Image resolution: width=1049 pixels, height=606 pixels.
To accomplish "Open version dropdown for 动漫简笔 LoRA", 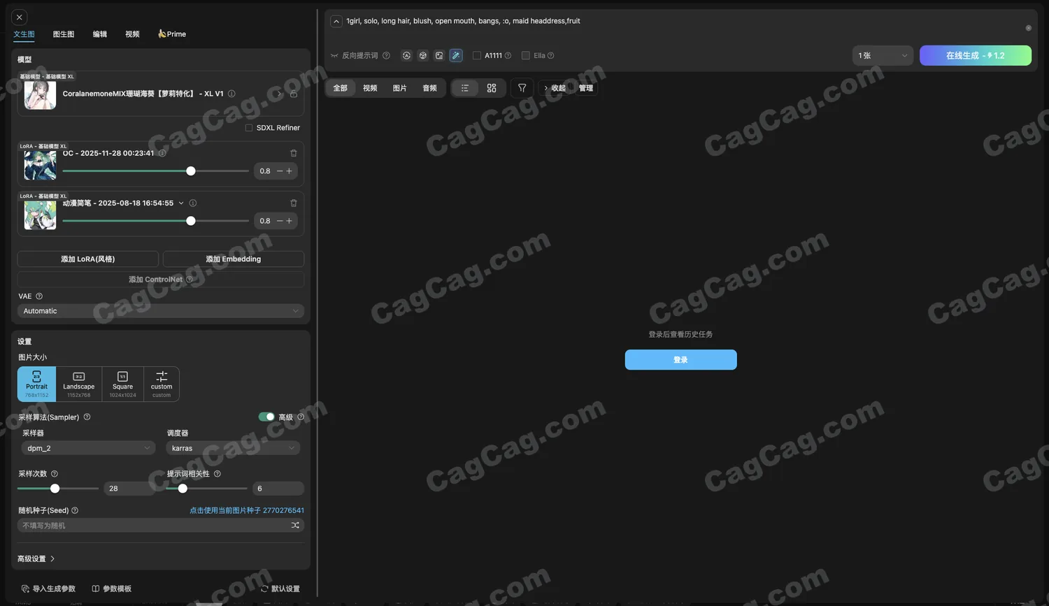I will (181, 203).
